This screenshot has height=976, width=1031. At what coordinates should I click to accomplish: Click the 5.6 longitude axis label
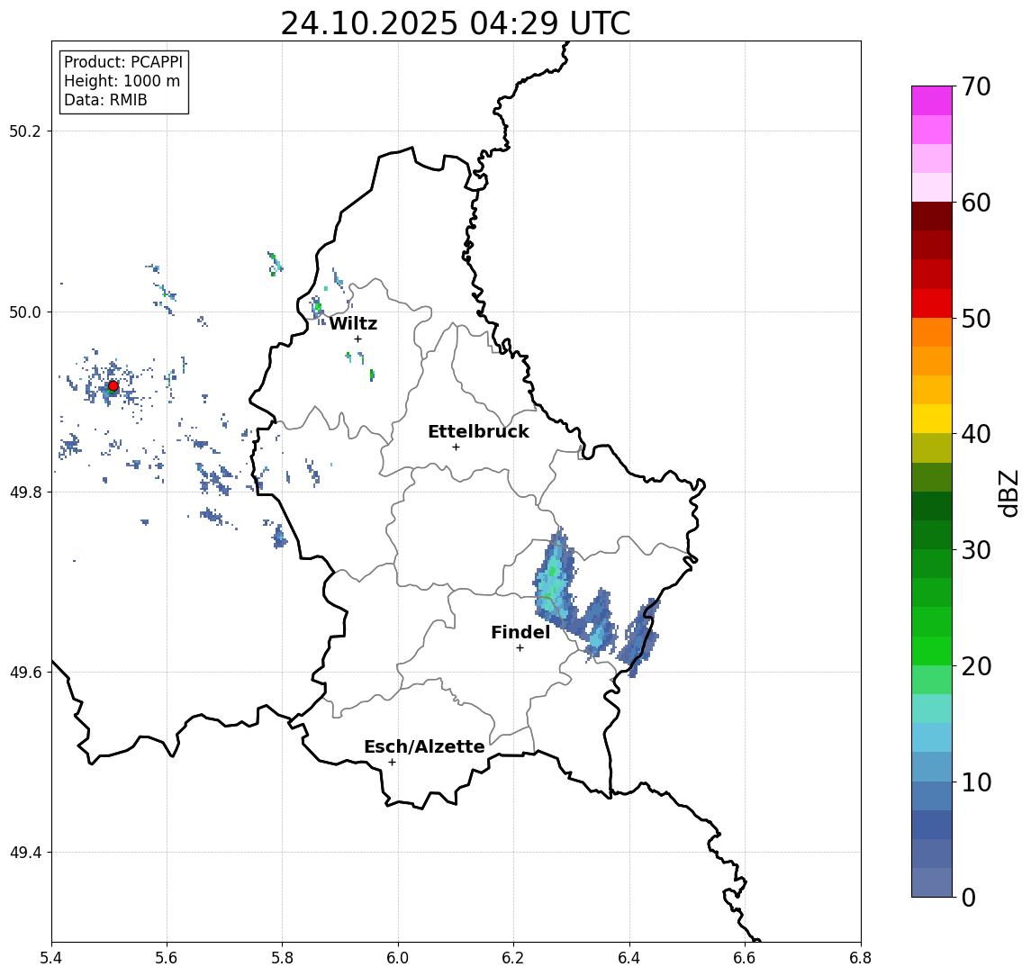pyautogui.click(x=167, y=958)
